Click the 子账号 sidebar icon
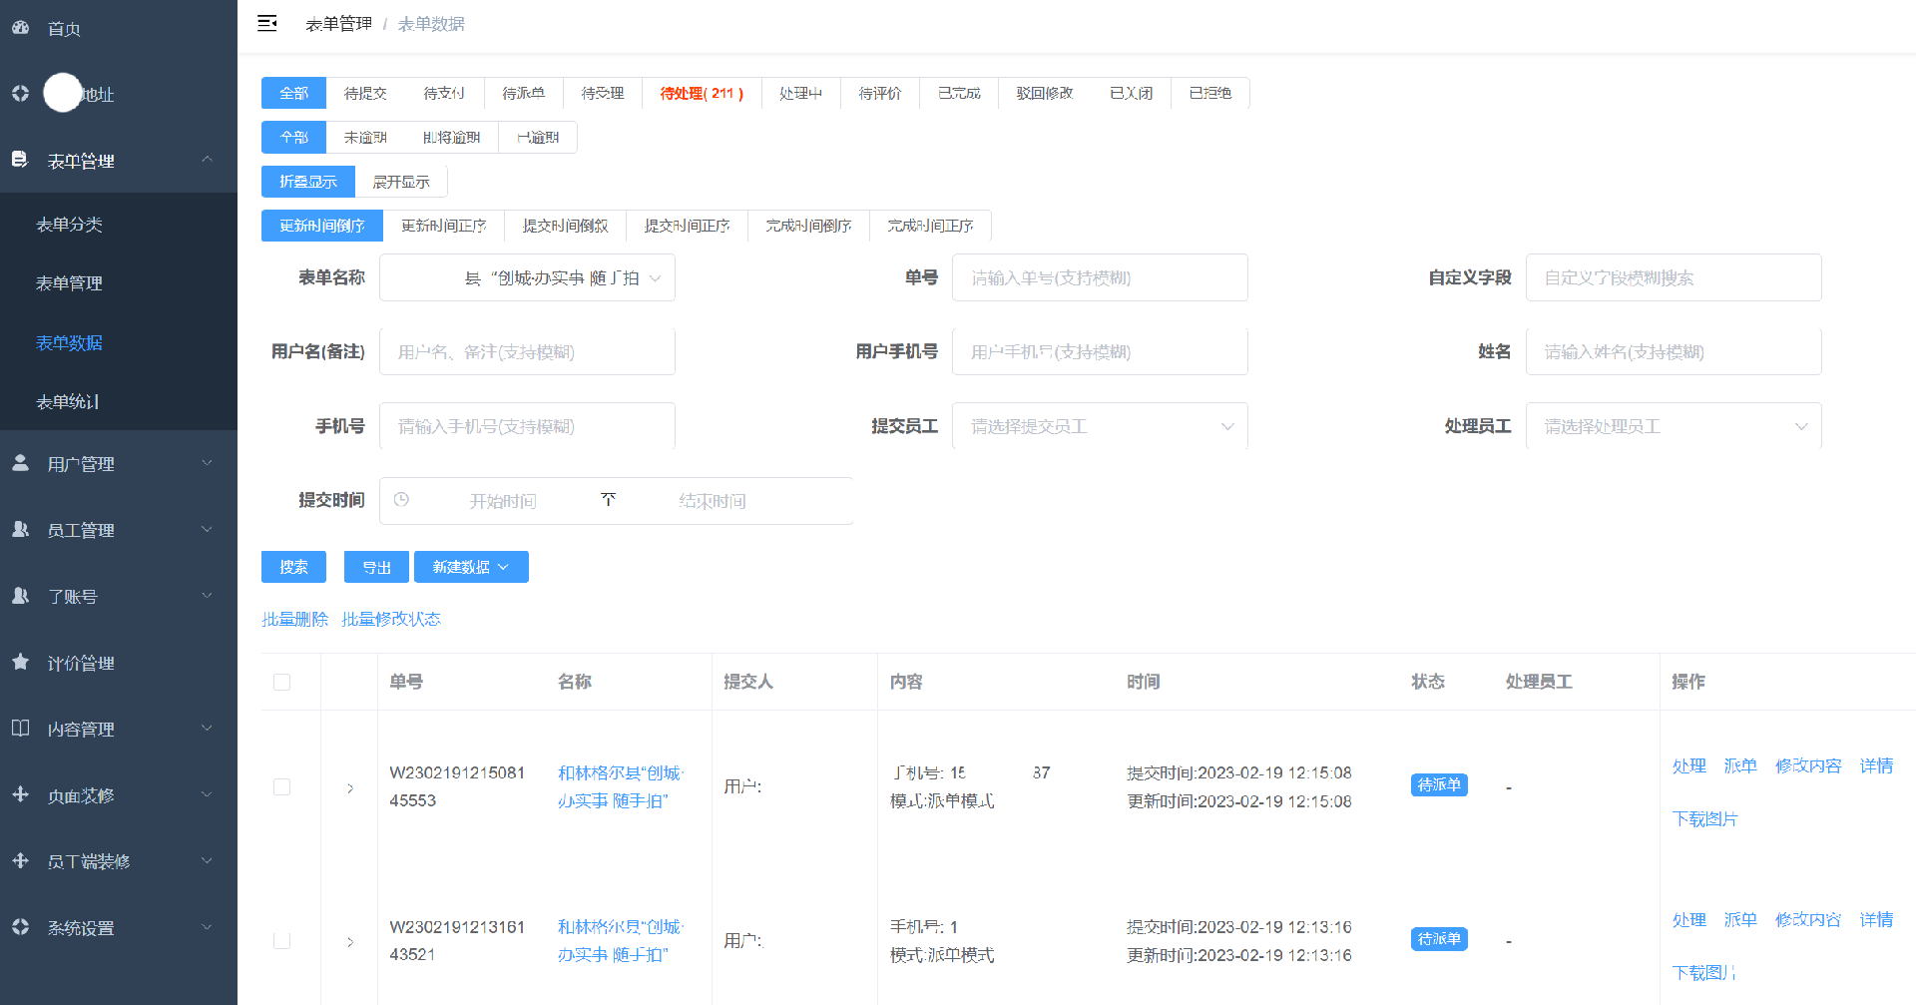The width and height of the screenshot is (1916, 1005). coord(20,596)
